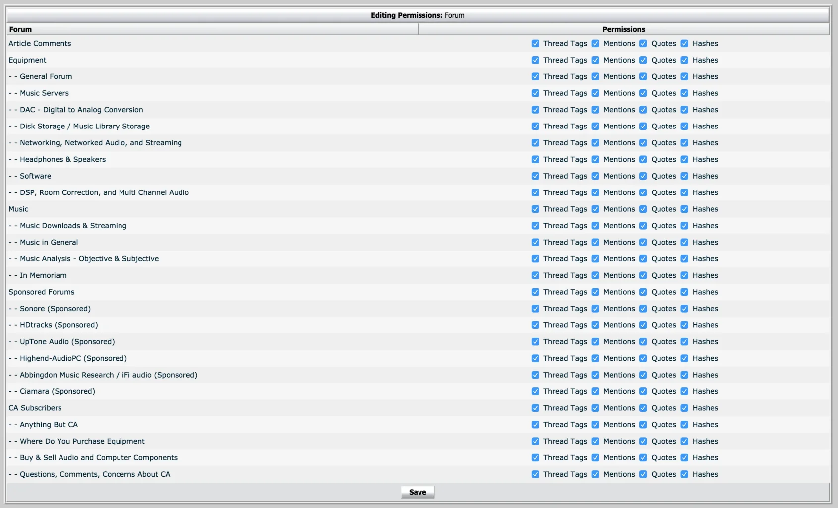Toggle Thread Tags for Abbingdon Music Research

tap(535, 375)
